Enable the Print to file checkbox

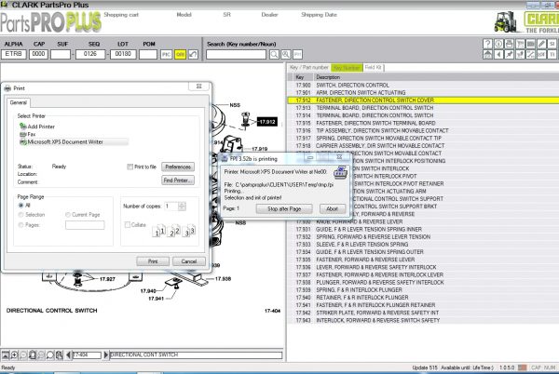130,167
